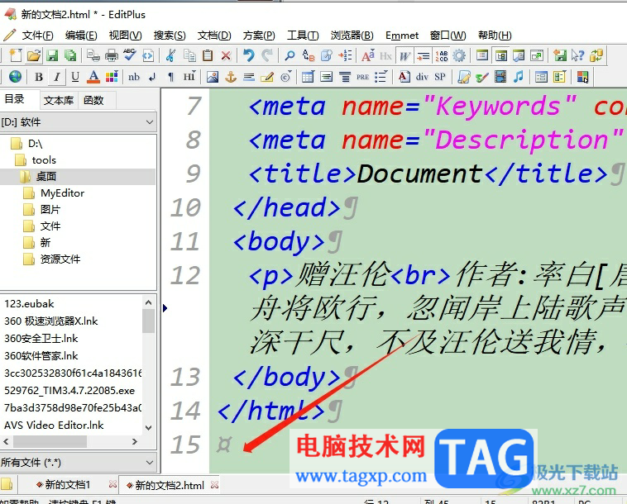Viewport: 627px width, 504px height.
Task: Insert a div tag
Action: click(422, 76)
